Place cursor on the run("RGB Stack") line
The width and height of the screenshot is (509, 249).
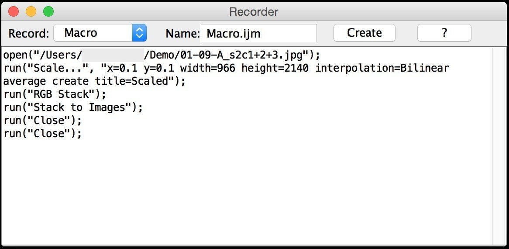tap(55, 94)
